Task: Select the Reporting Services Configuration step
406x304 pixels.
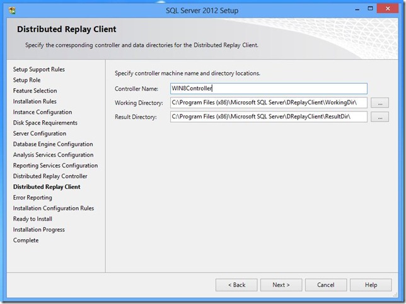Action: (55, 166)
